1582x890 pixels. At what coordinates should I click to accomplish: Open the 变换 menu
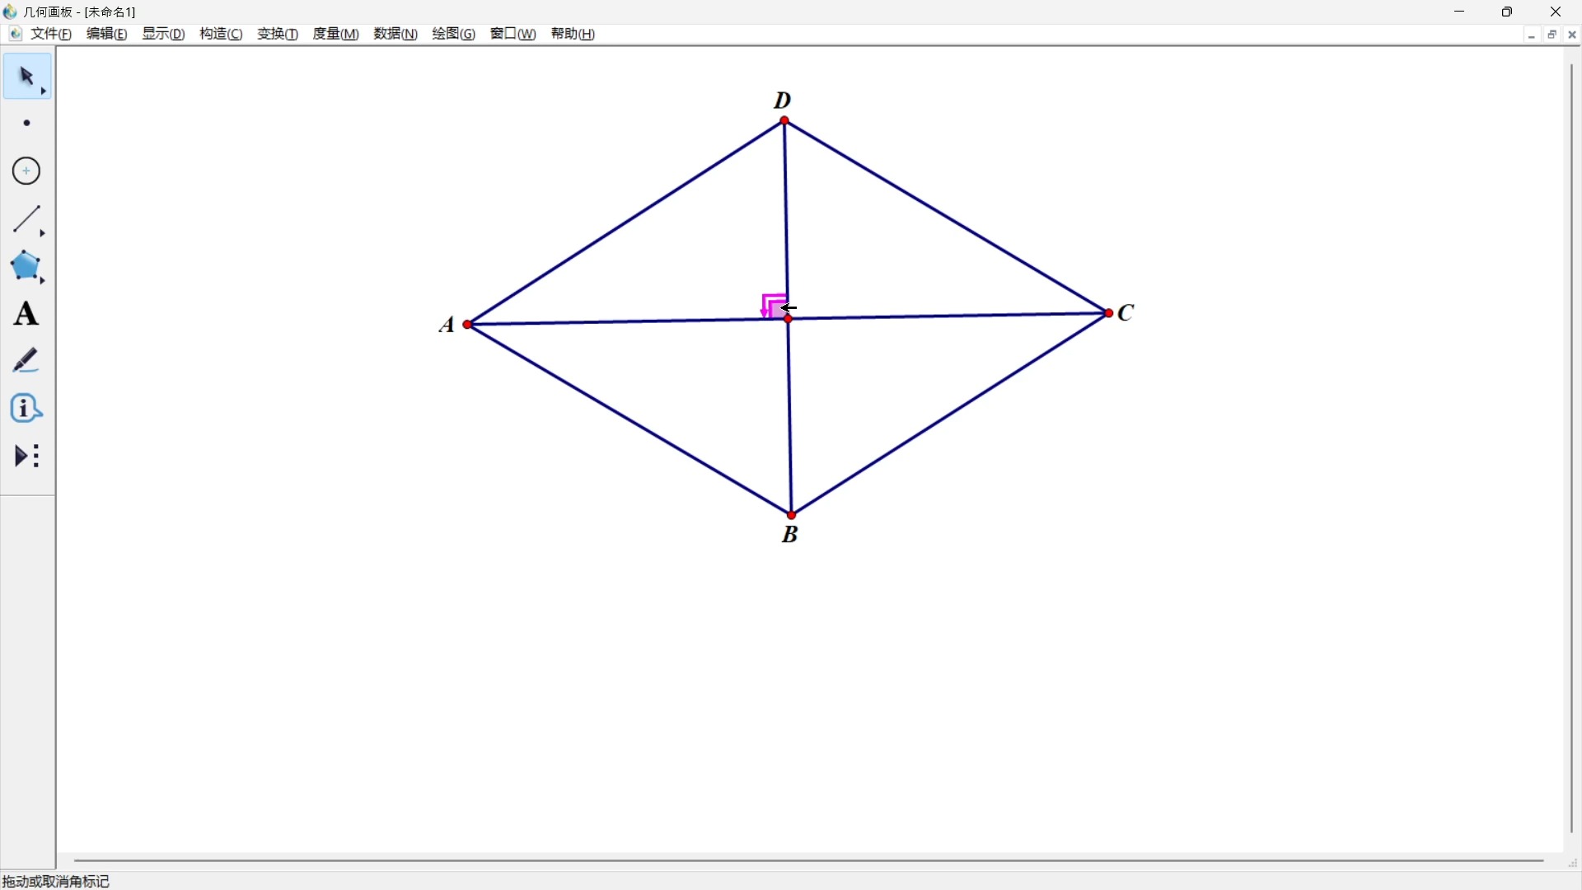tap(278, 34)
